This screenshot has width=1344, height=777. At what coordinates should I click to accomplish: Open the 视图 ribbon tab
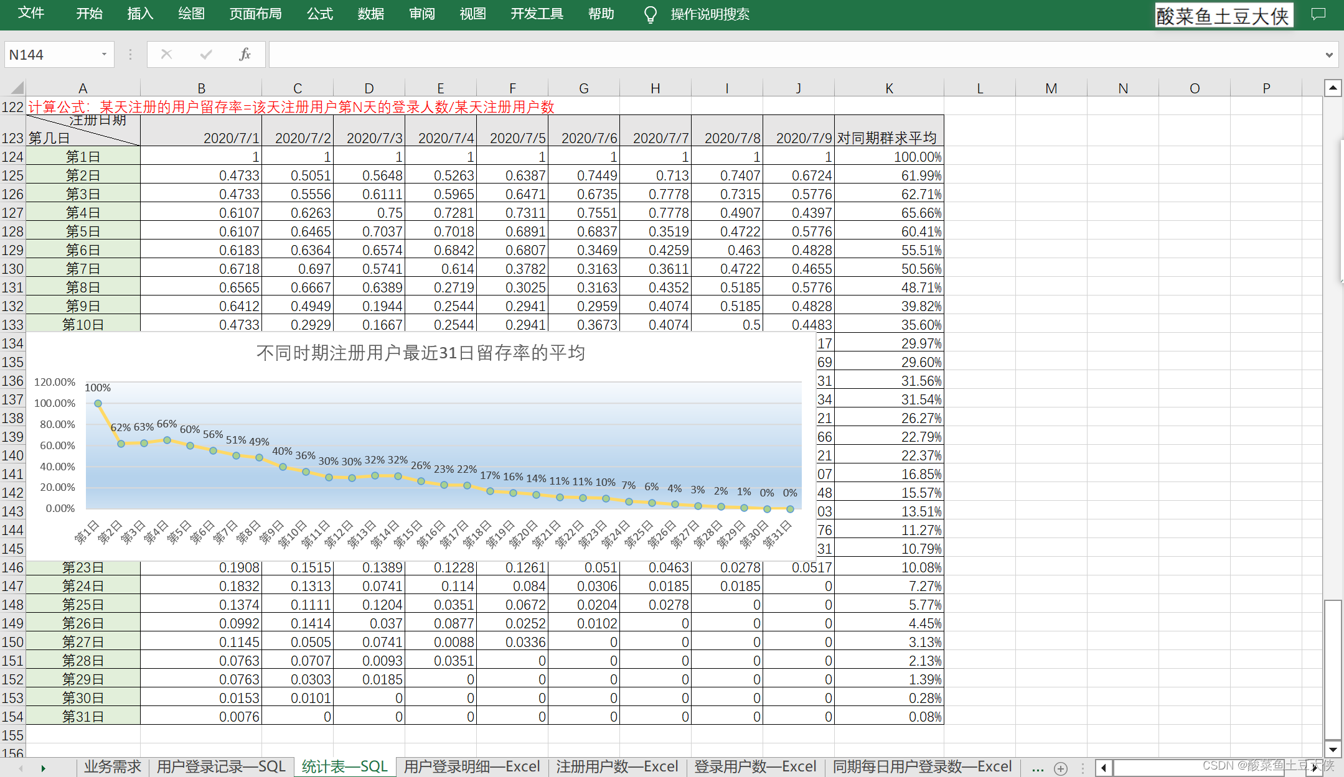click(473, 14)
